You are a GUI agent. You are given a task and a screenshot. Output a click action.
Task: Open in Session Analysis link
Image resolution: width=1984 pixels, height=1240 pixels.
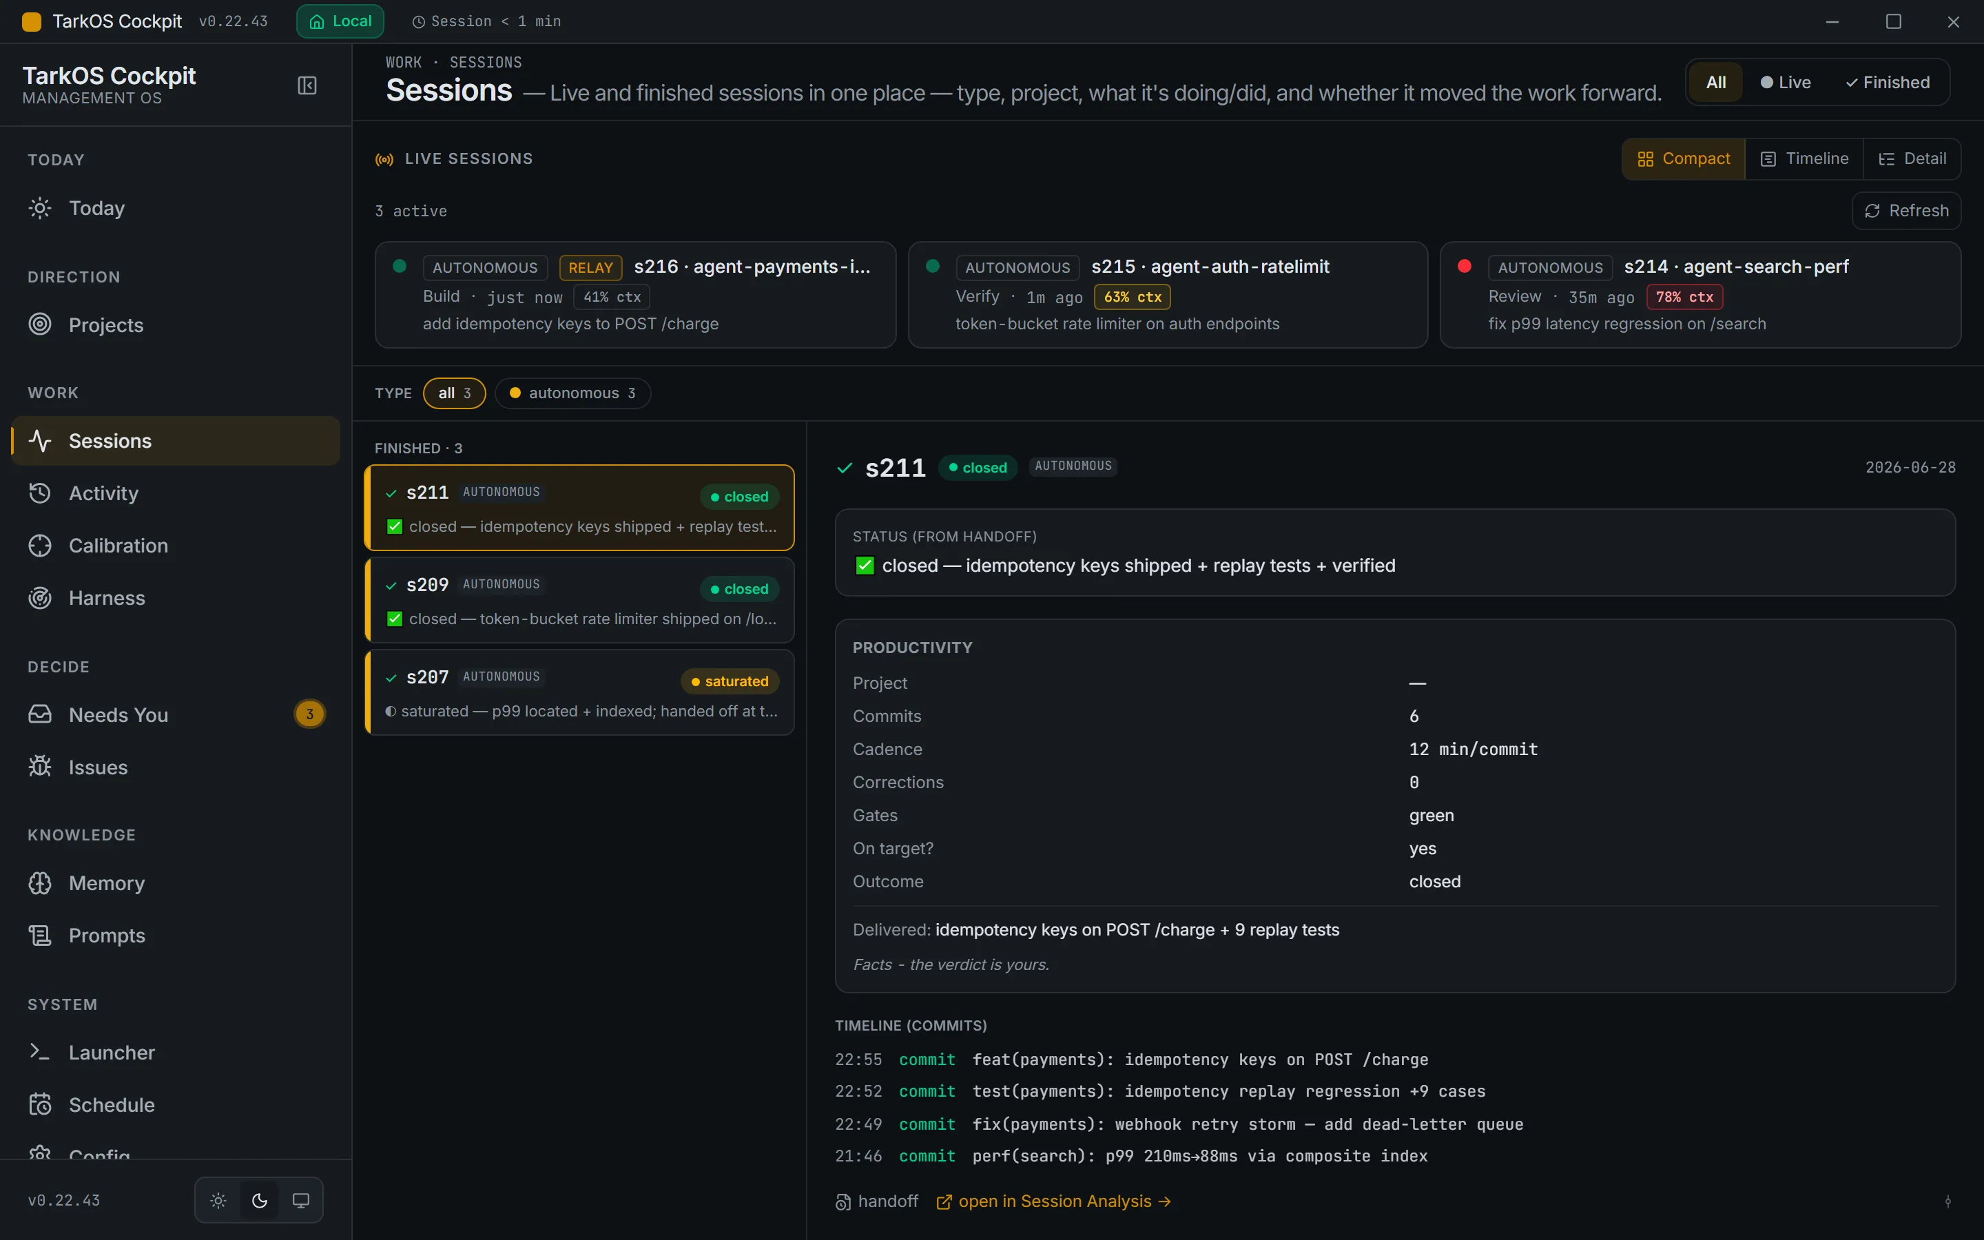click(x=1053, y=1201)
